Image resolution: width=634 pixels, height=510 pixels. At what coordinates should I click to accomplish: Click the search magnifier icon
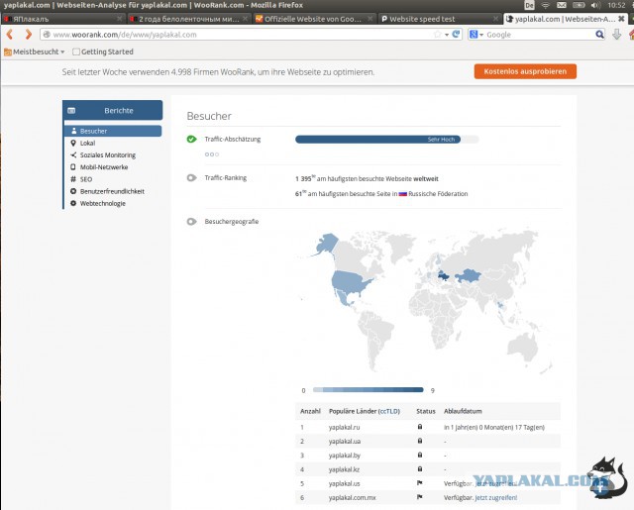tap(599, 35)
